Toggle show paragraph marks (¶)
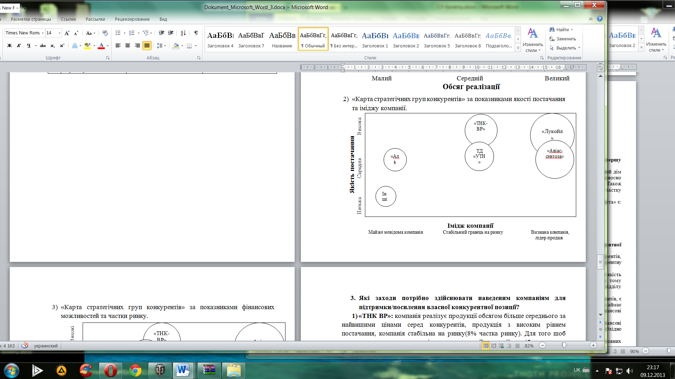The image size is (675, 379). coord(196,33)
